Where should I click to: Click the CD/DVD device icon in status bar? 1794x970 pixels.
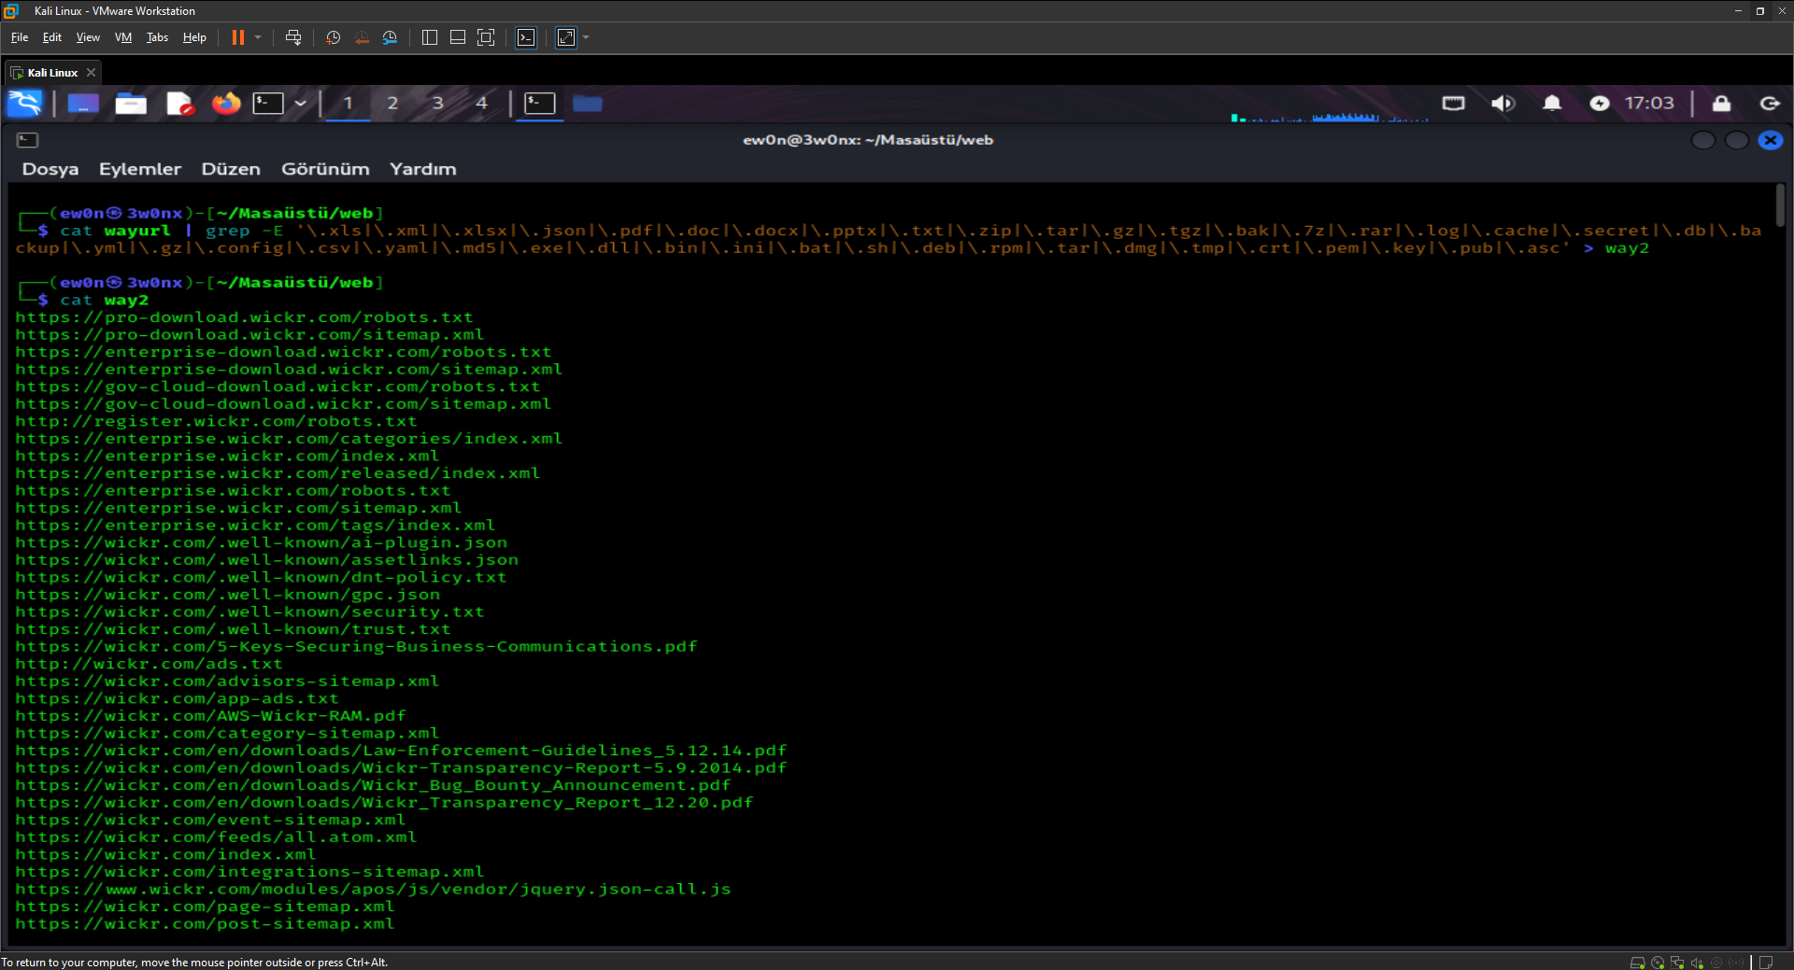click(x=1658, y=963)
